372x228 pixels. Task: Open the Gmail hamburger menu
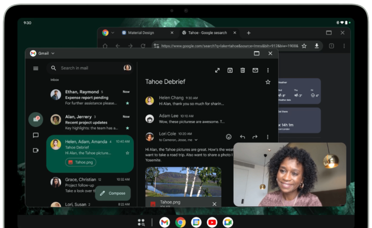(x=36, y=68)
